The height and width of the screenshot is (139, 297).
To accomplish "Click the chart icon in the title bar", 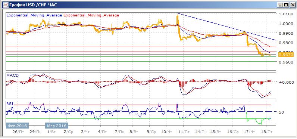I will (x=5, y=4).
